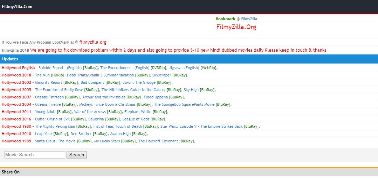Open The Exorcism of Emily Rose link
Image resolution: width=378 pixels, height=178 pixels.
[59, 90]
